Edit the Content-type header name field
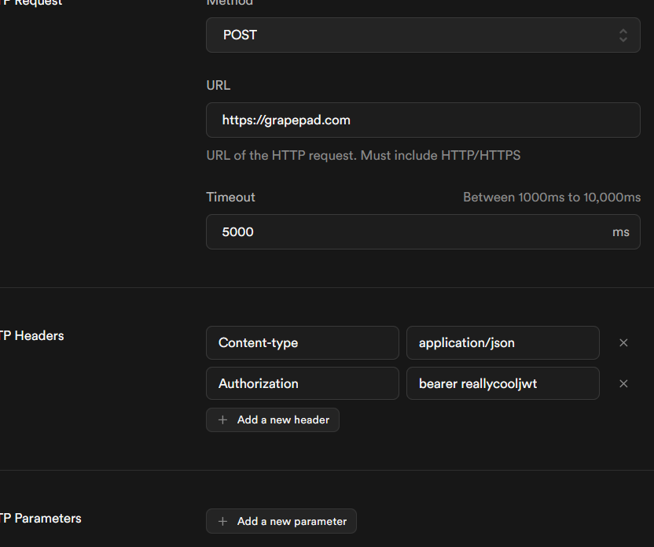 click(x=303, y=343)
